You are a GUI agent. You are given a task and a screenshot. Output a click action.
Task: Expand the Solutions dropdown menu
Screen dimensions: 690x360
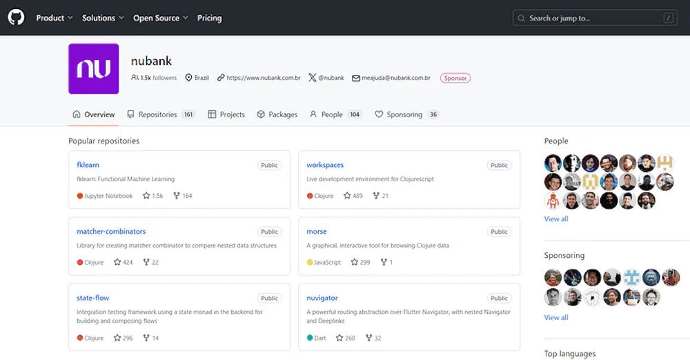(x=103, y=18)
